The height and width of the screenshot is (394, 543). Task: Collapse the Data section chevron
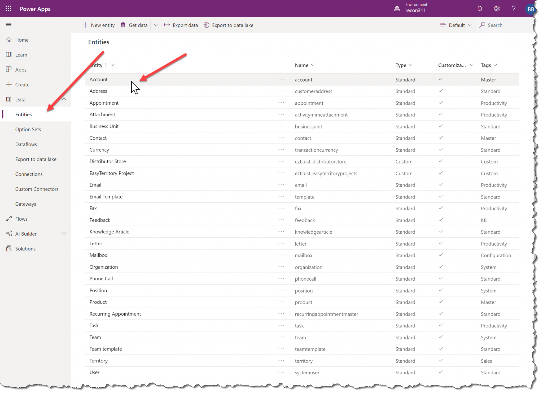[64, 99]
